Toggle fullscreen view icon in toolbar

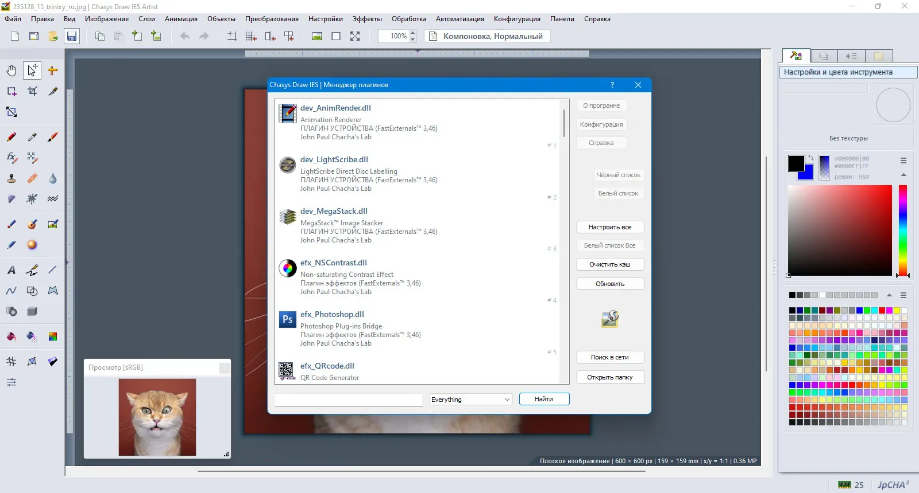coord(355,36)
